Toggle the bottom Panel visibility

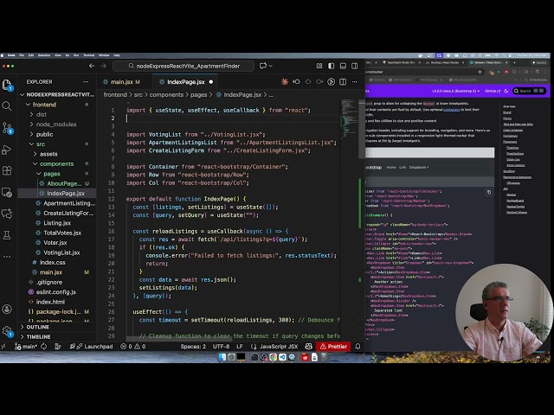click(x=343, y=66)
